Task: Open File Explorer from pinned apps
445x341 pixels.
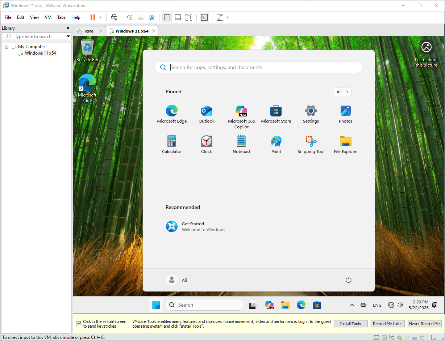Action: click(346, 145)
